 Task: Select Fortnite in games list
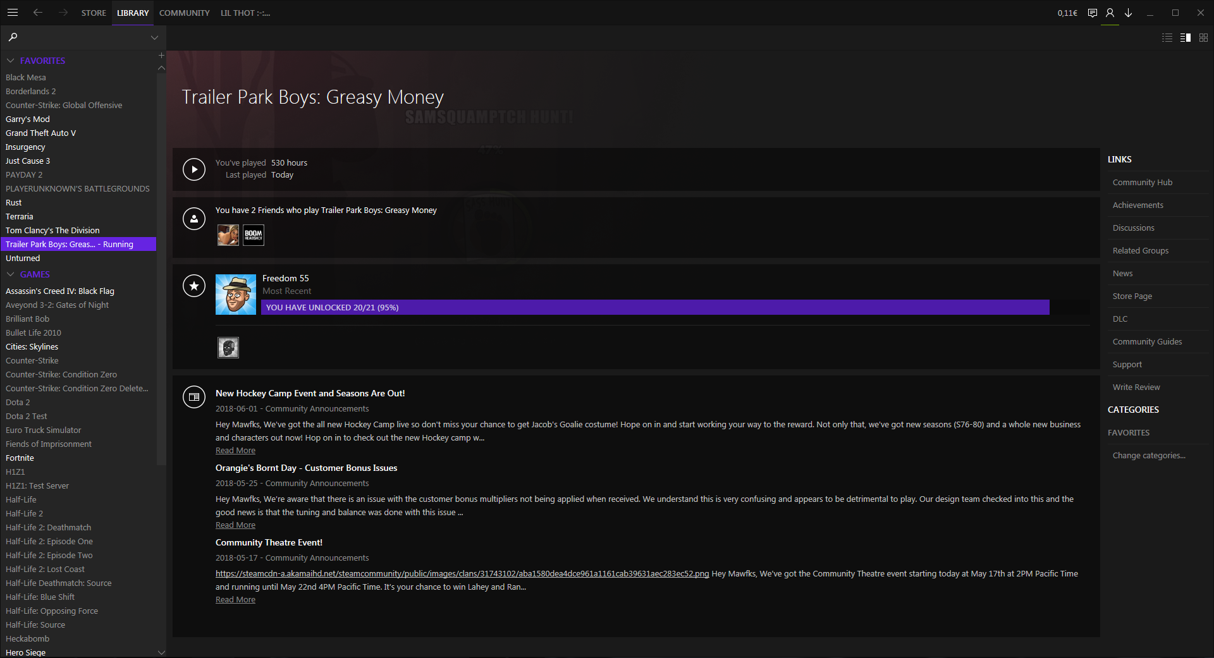[x=78, y=458]
